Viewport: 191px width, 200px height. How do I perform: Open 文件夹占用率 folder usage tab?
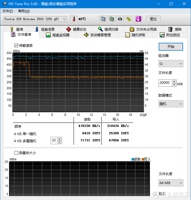click(143, 29)
